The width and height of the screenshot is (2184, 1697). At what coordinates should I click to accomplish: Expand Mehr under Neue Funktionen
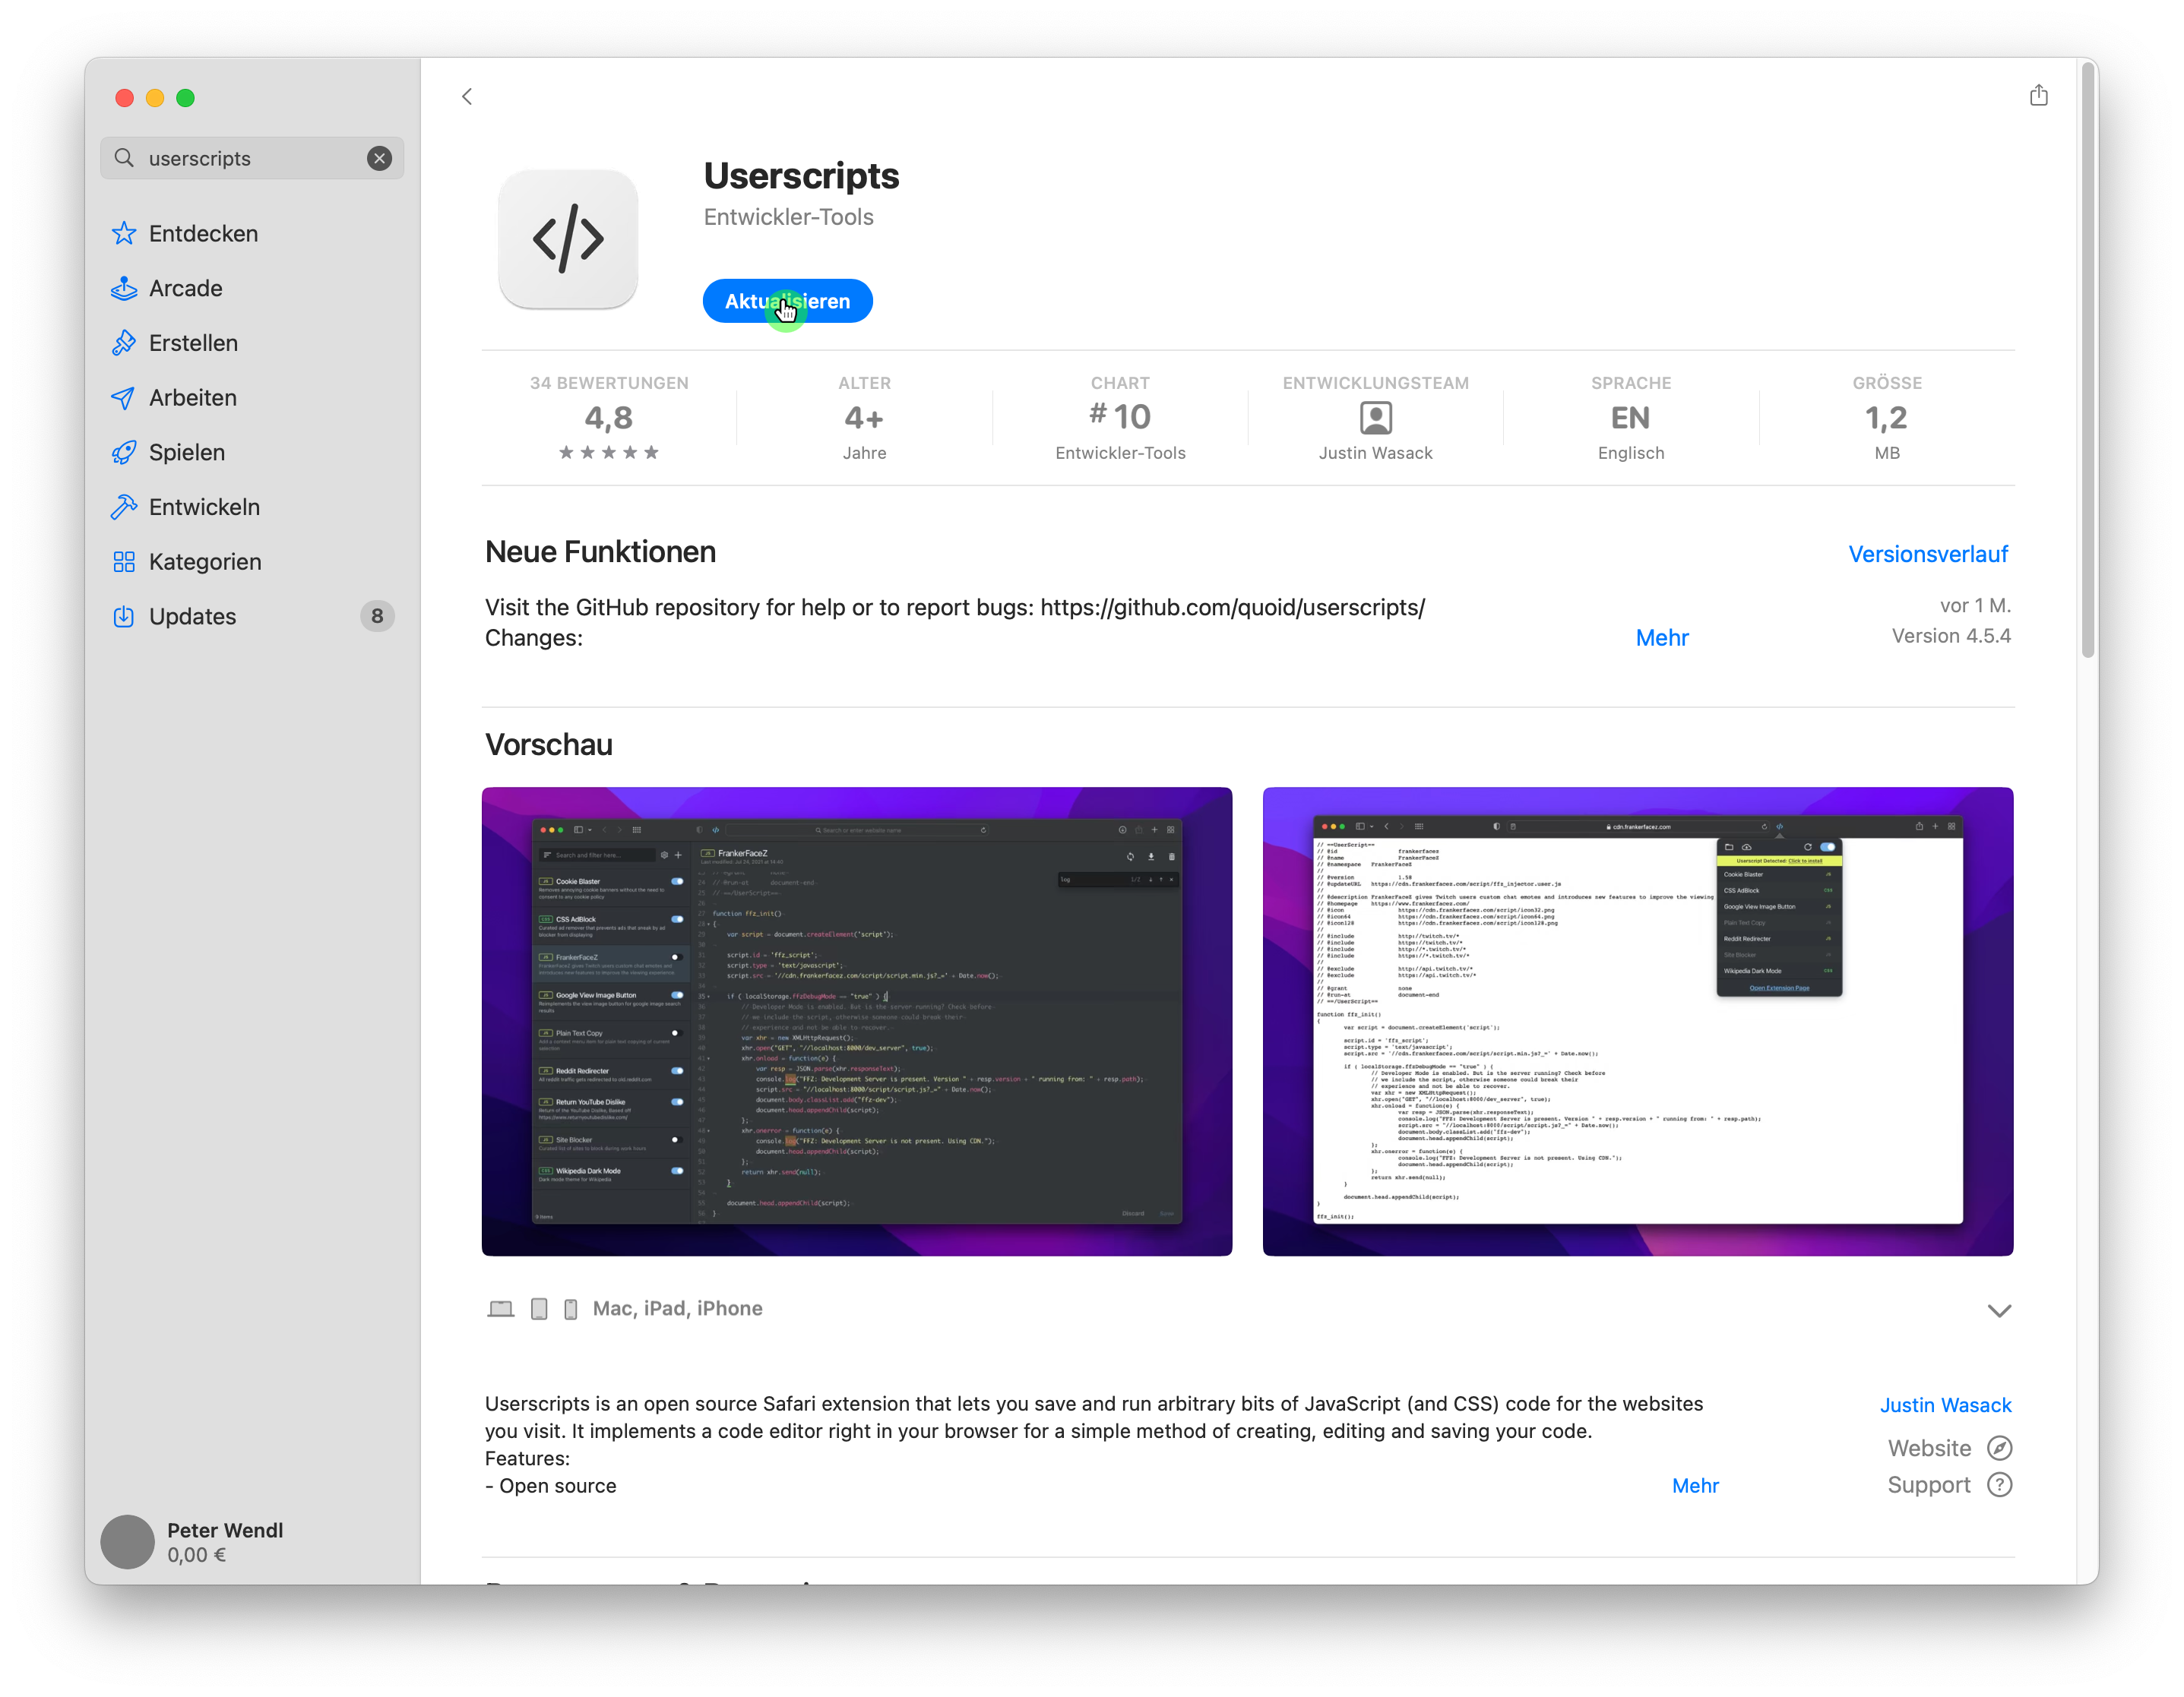(x=1662, y=637)
